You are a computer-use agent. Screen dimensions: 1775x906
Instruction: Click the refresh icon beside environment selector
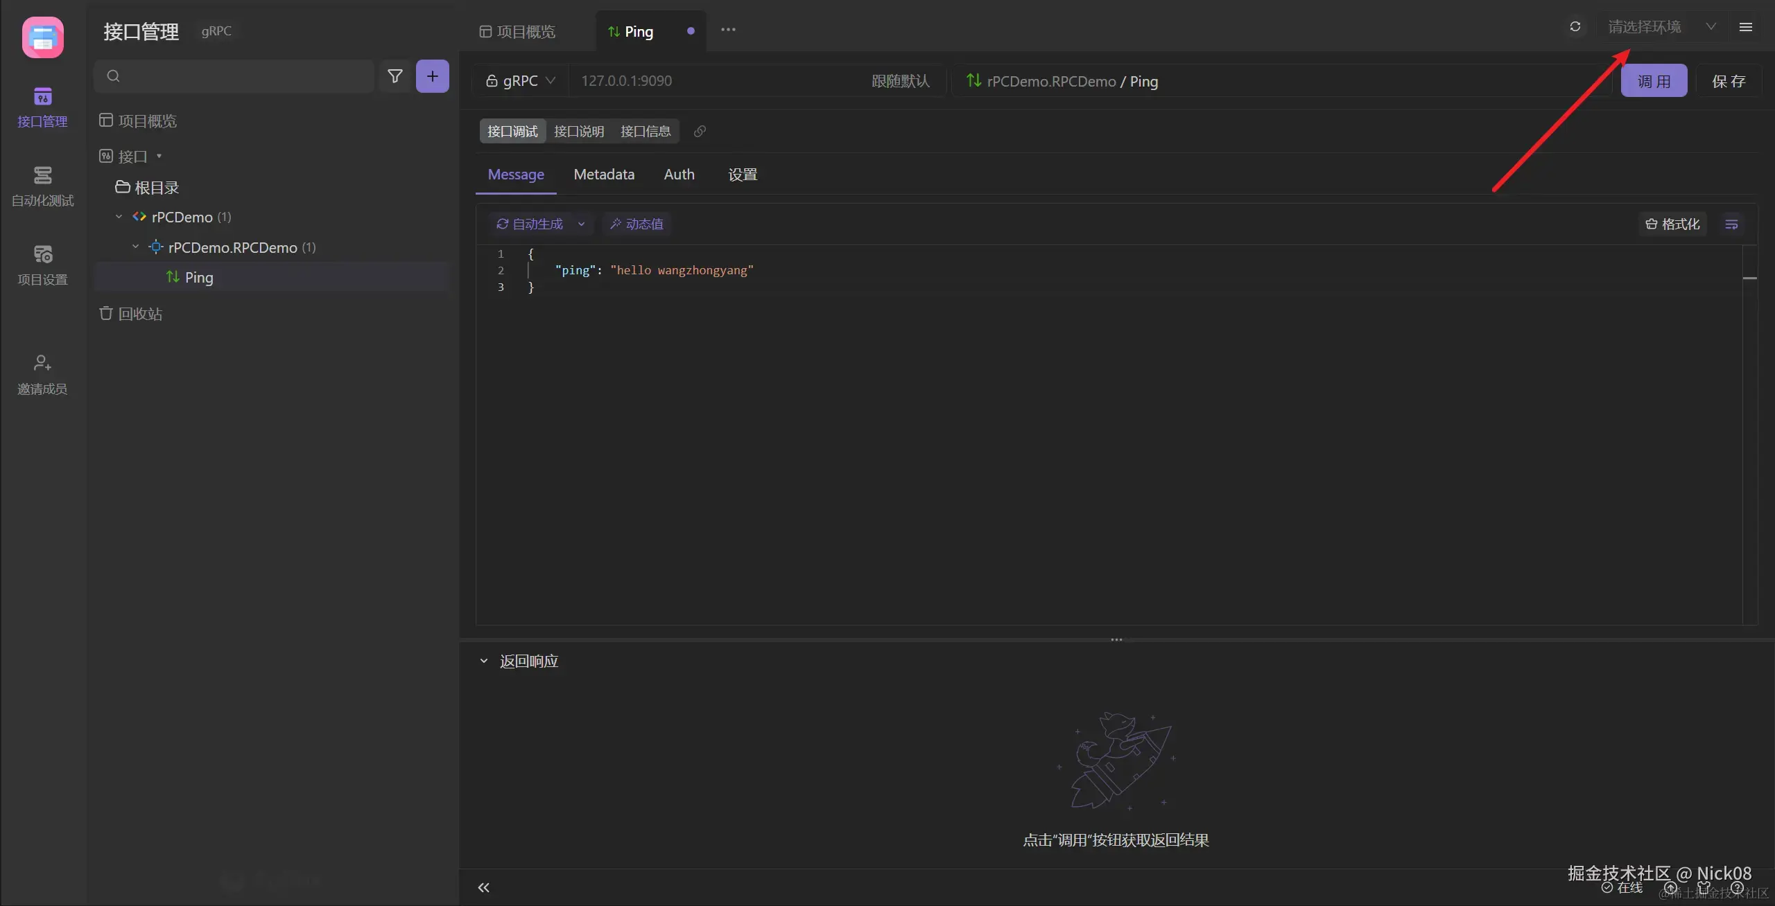click(x=1575, y=27)
